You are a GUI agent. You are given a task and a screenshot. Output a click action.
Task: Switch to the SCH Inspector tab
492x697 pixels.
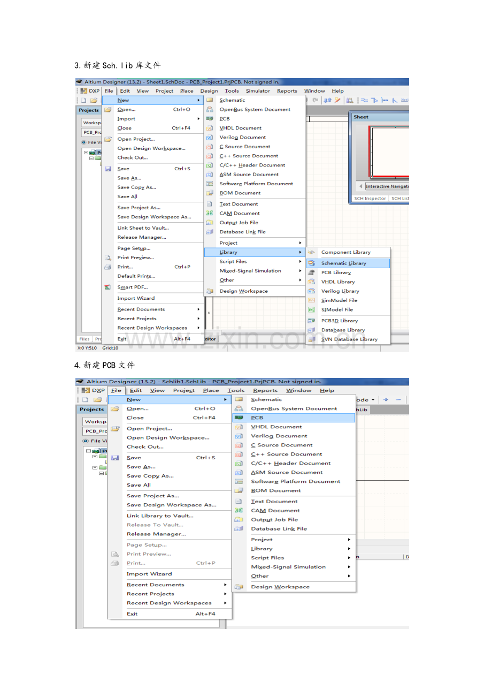click(370, 198)
